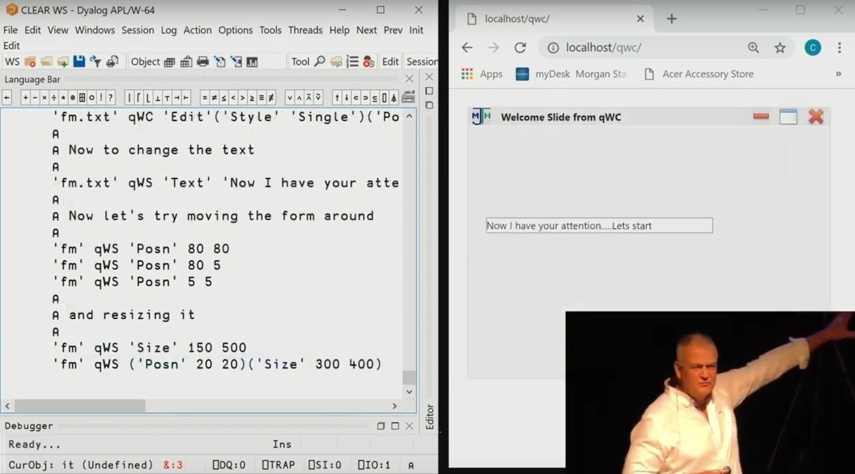The width and height of the screenshot is (855, 474).
Task: Insert the logical OR glyph from Language Bar
Action: [x=290, y=97]
